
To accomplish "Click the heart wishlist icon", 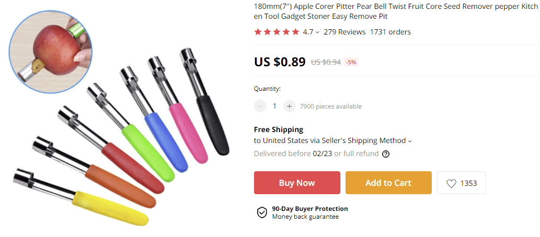I will 451,183.
